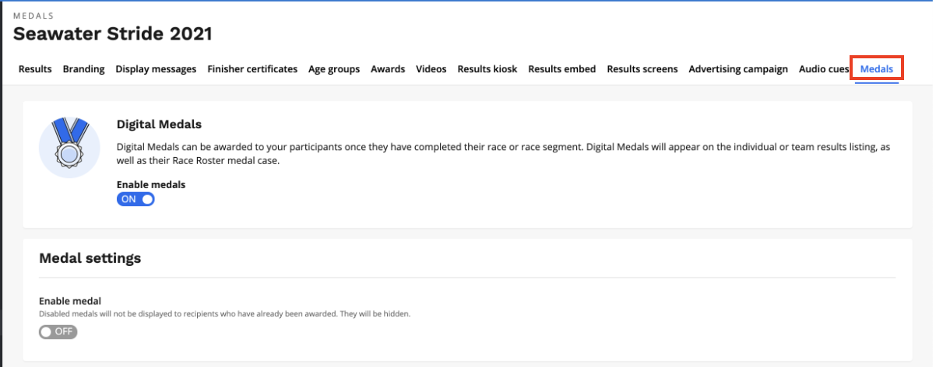Select the highlighted Medals tab

pyautogui.click(x=877, y=69)
